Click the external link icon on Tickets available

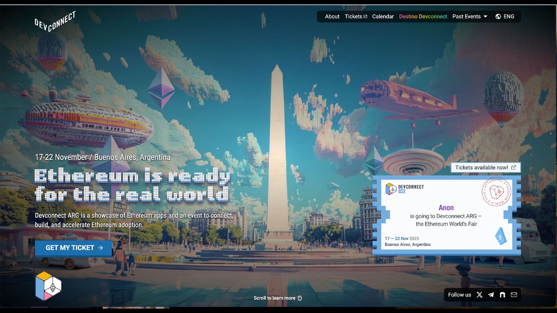click(513, 168)
